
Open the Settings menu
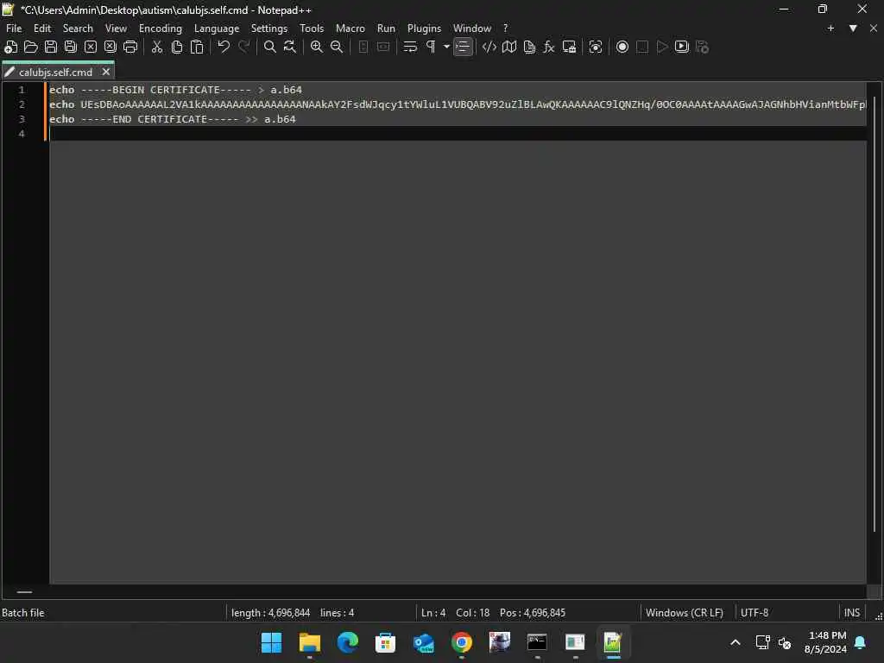[269, 28]
